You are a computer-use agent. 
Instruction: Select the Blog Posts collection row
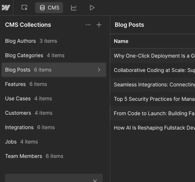tap(54, 70)
